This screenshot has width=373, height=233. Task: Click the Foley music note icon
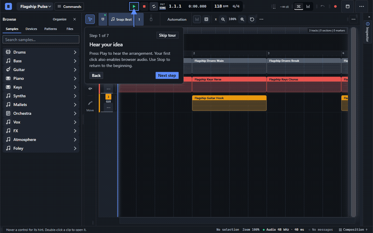(8, 148)
